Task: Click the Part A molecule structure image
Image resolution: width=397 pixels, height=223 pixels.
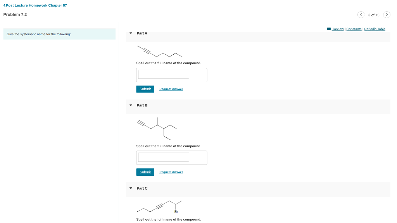Action: pos(159,51)
